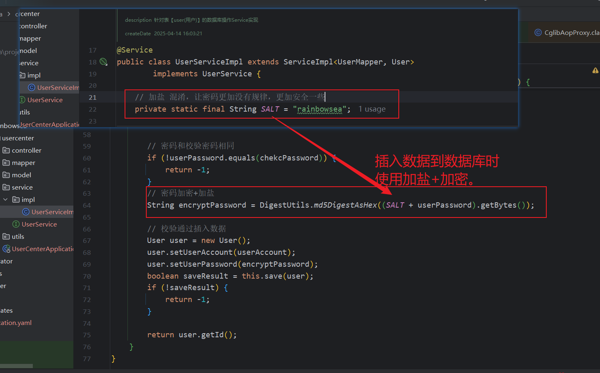Toggle a breakpoint on line number 75

[87, 335]
